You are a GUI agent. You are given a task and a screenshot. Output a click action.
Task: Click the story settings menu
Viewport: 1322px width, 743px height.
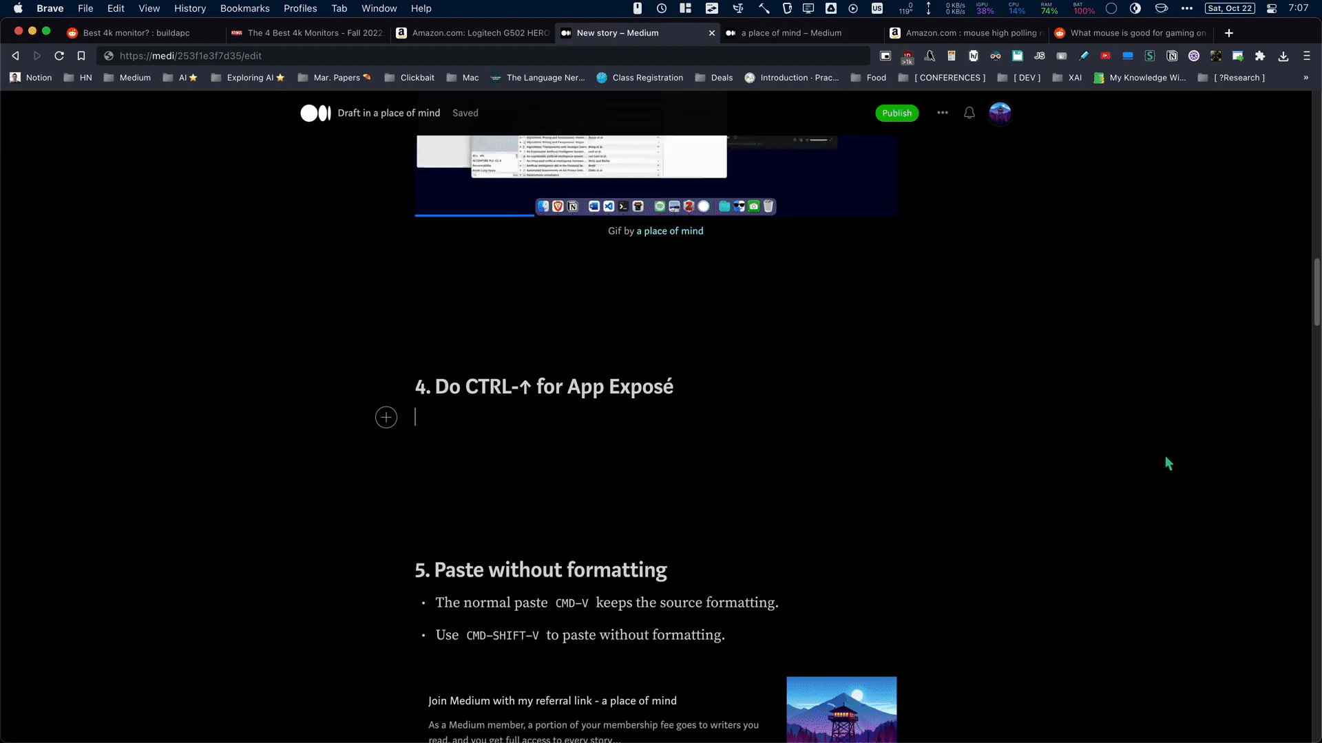(941, 113)
